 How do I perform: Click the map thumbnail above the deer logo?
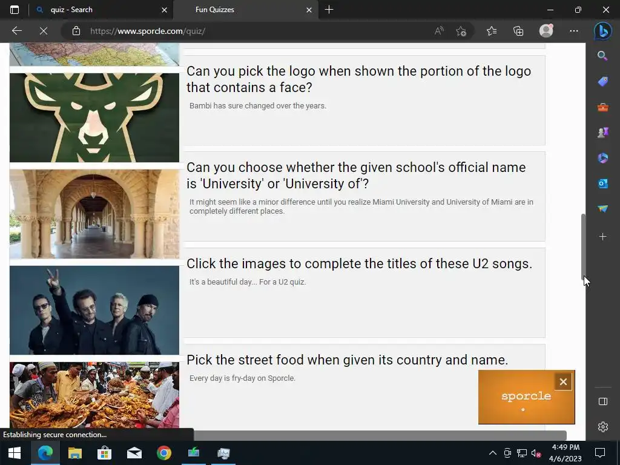coord(94,54)
